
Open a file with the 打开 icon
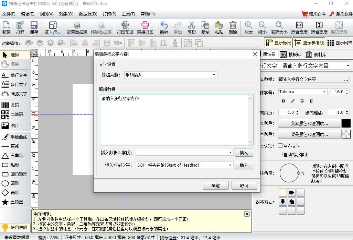(x=20, y=27)
